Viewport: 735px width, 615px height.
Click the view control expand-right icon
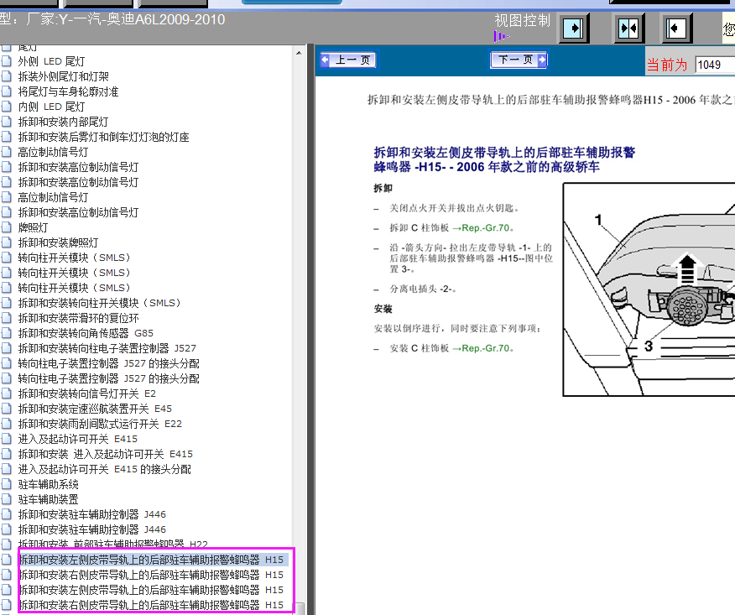click(573, 29)
